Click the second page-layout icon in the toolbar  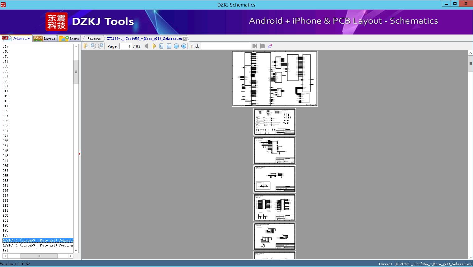pyautogui.click(x=93, y=46)
